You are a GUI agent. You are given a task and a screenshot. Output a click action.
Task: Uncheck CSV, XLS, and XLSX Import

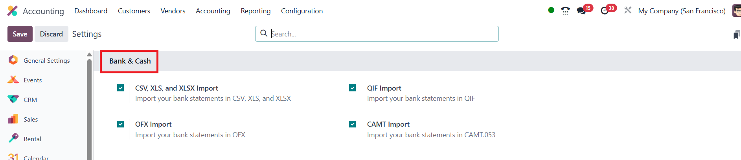coord(121,88)
